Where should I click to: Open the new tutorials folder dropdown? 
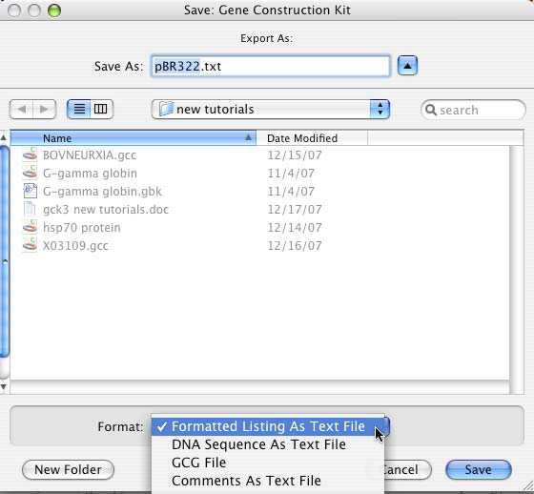tap(271, 110)
